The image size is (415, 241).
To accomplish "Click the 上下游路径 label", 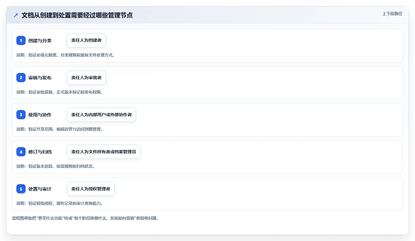I will click(392, 14).
